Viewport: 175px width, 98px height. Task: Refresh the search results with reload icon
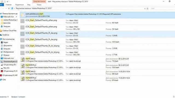[x=148, y=8]
